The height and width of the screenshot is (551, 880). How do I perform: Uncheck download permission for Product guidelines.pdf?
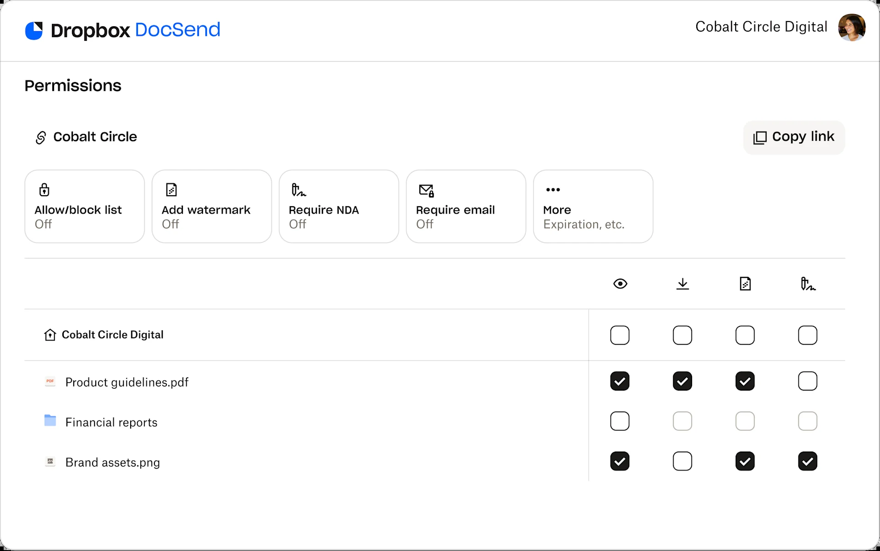682,381
